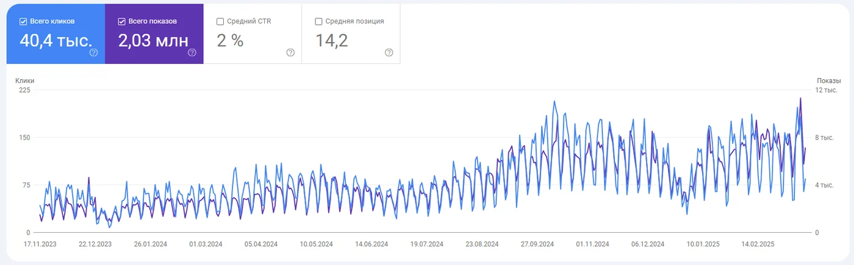Click the 01.03.2024 date label

click(x=206, y=244)
